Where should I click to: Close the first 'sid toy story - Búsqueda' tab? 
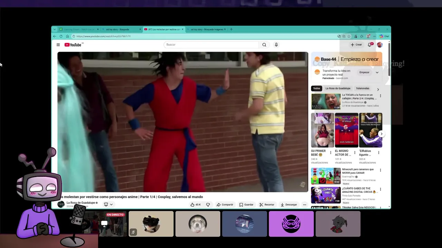point(140,29)
